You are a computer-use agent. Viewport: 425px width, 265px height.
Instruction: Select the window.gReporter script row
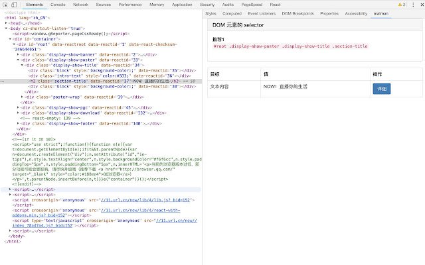pyautogui.click(x=71, y=34)
